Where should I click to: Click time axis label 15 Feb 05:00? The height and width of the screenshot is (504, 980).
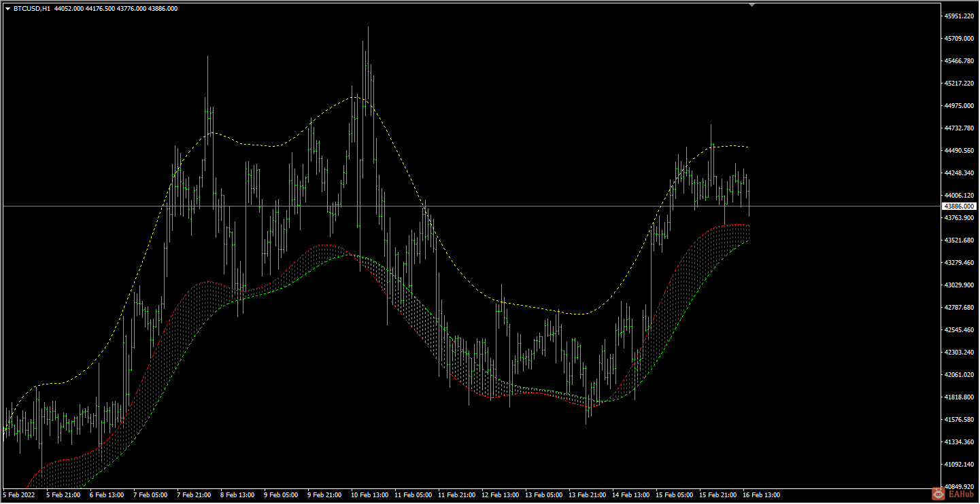(x=674, y=495)
